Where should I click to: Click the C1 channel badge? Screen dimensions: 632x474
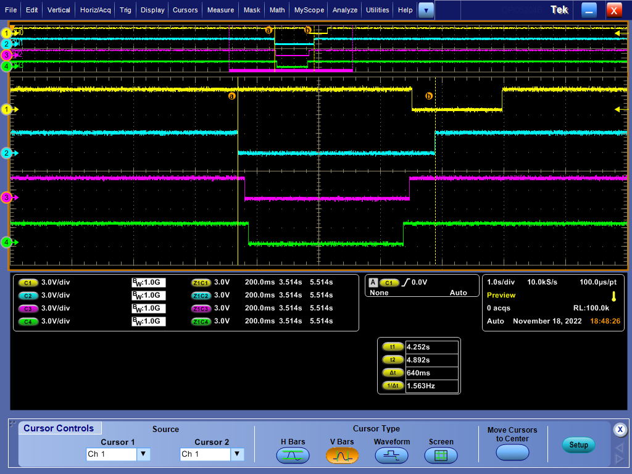point(28,283)
